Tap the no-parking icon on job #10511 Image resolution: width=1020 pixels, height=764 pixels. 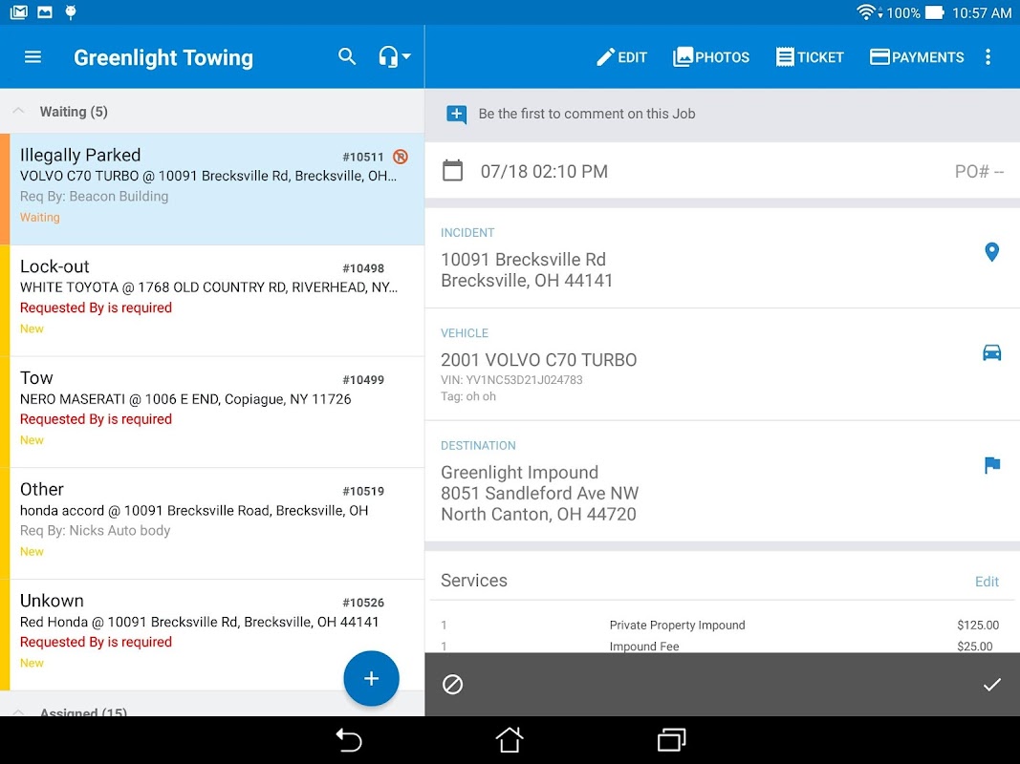point(401,157)
